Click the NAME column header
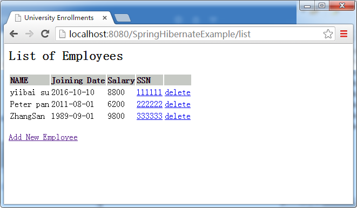 click(30, 80)
